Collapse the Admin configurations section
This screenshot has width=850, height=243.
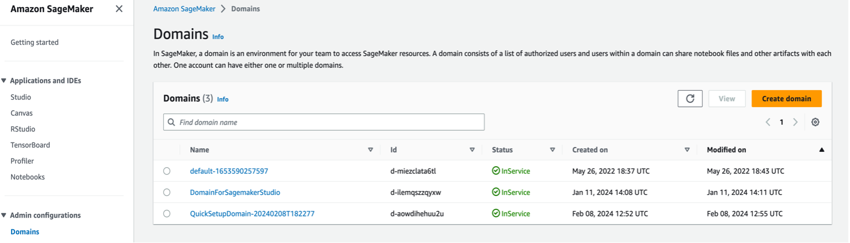pyautogui.click(x=4, y=215)
